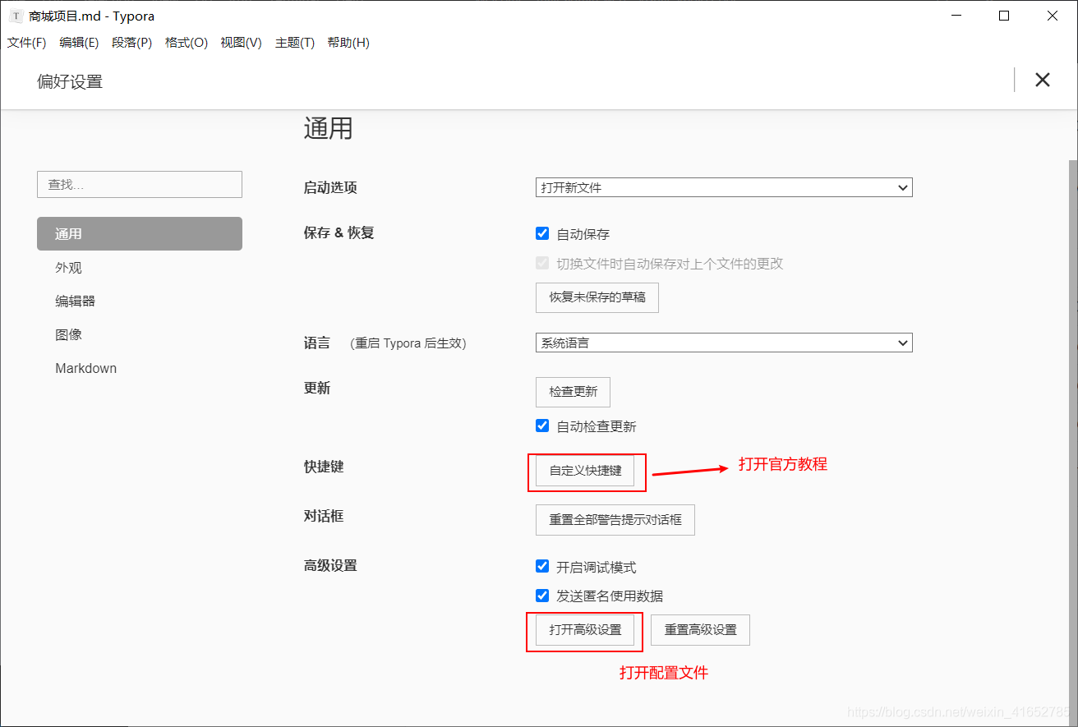Select the 通用 settings category
The image size is (1078, 727).
tap(140, 233)
